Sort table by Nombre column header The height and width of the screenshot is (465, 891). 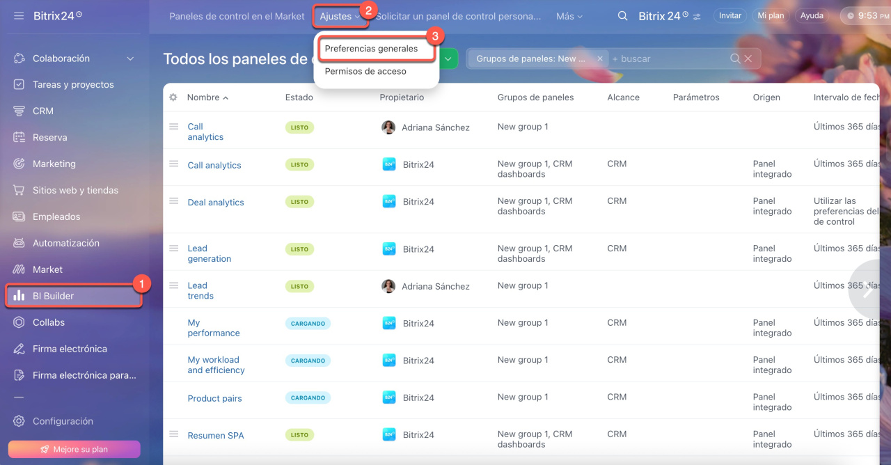point(203,97)
